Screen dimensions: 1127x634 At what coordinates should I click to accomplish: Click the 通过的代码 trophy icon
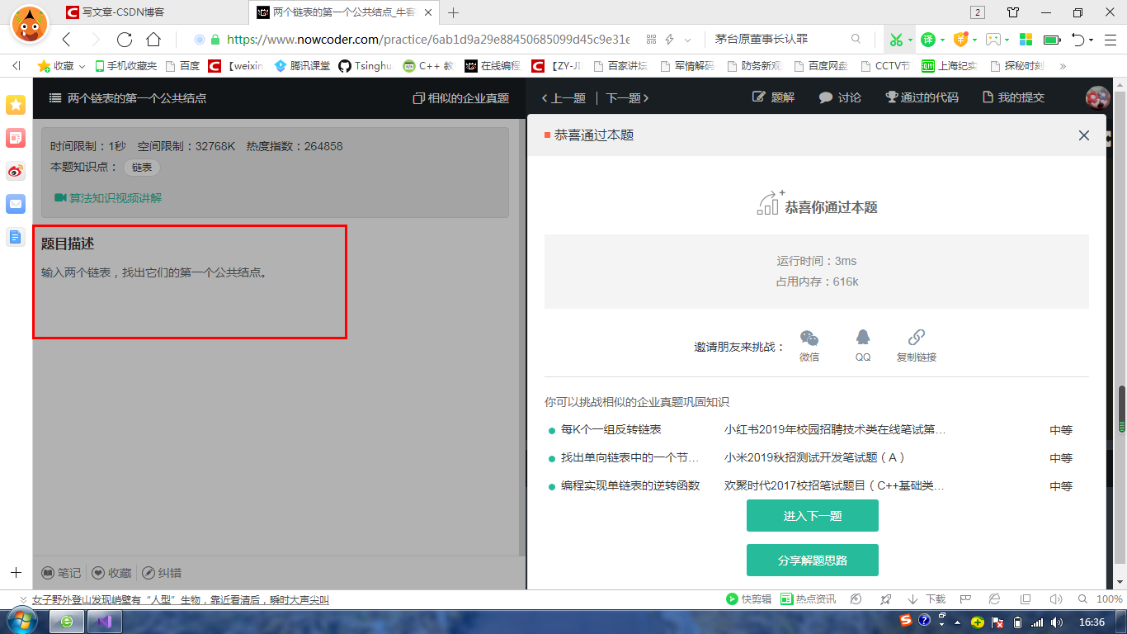tap(894, 97)
